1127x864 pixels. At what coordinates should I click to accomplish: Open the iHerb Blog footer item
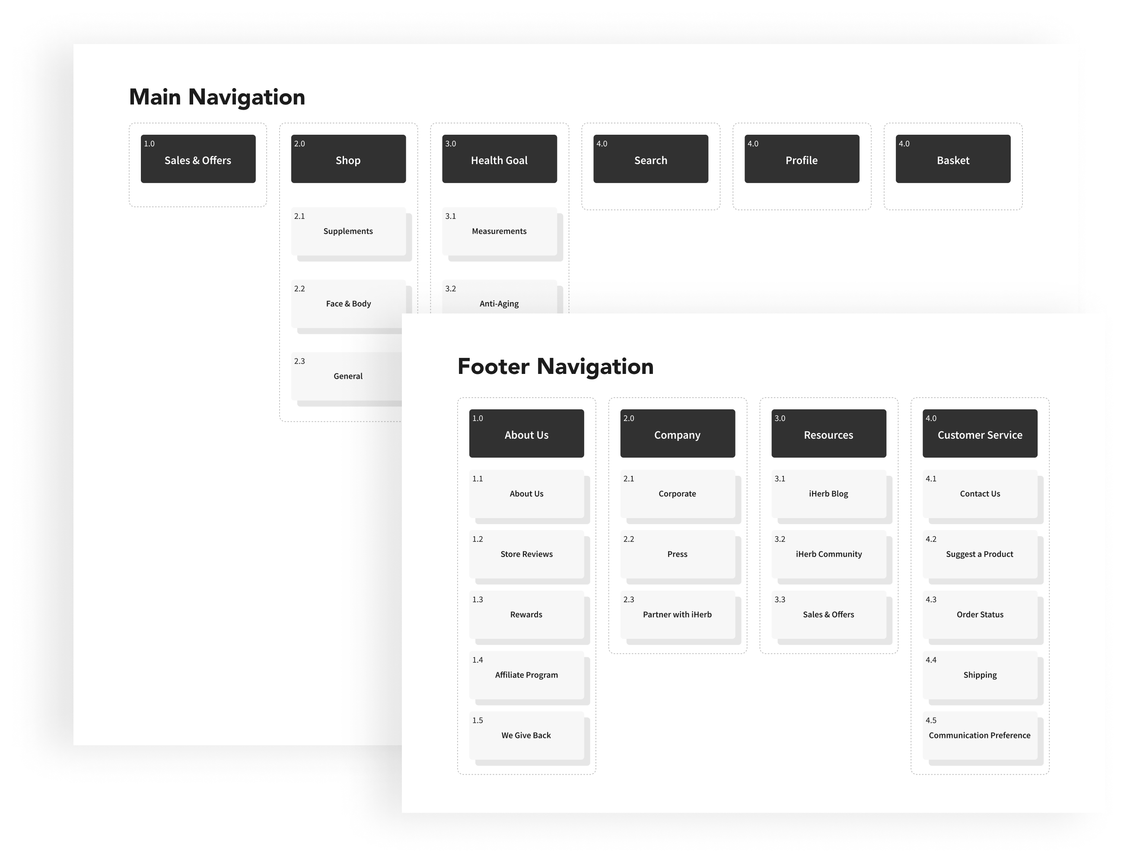click(828, 494)
